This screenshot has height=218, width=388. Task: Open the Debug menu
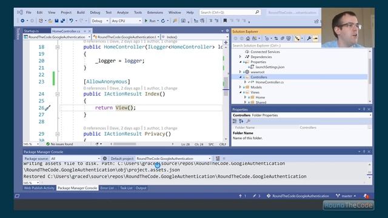(x=95, y=12)
